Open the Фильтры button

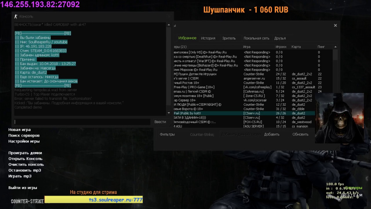point(167,134)
